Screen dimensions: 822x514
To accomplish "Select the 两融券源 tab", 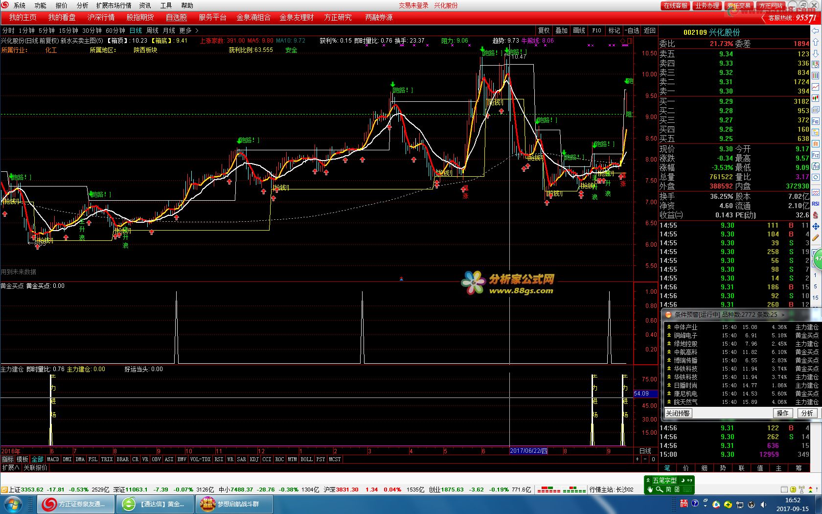I will (x=379, y=17).
